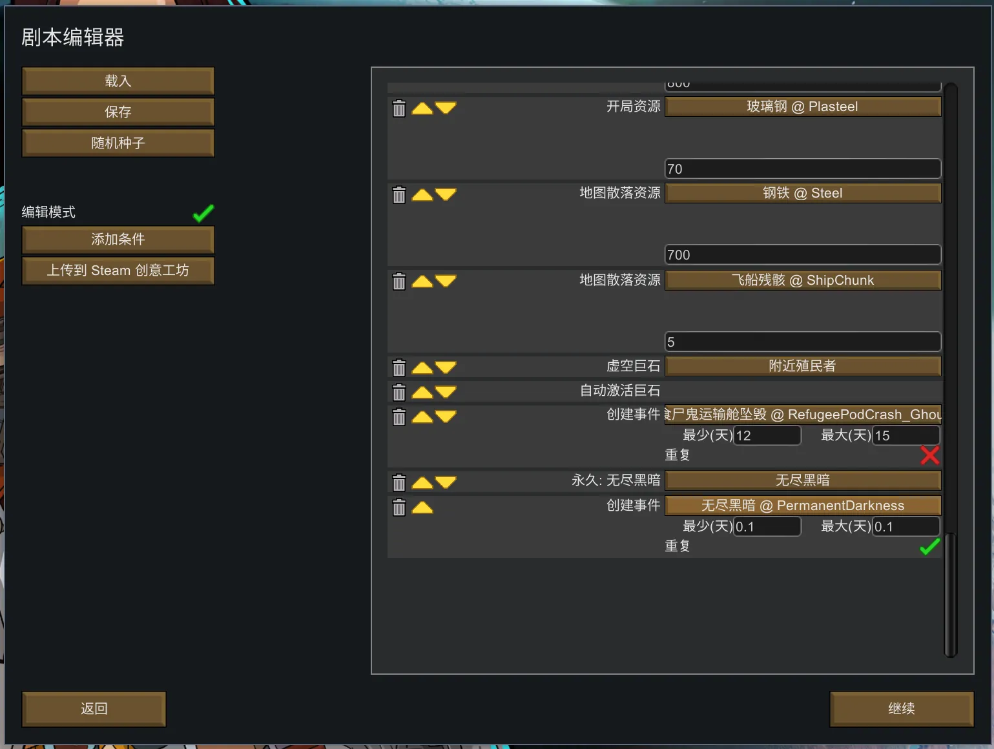Click 添加条件 to add a condition
This screenshot has height=749, width=994.
pos(118,240)
